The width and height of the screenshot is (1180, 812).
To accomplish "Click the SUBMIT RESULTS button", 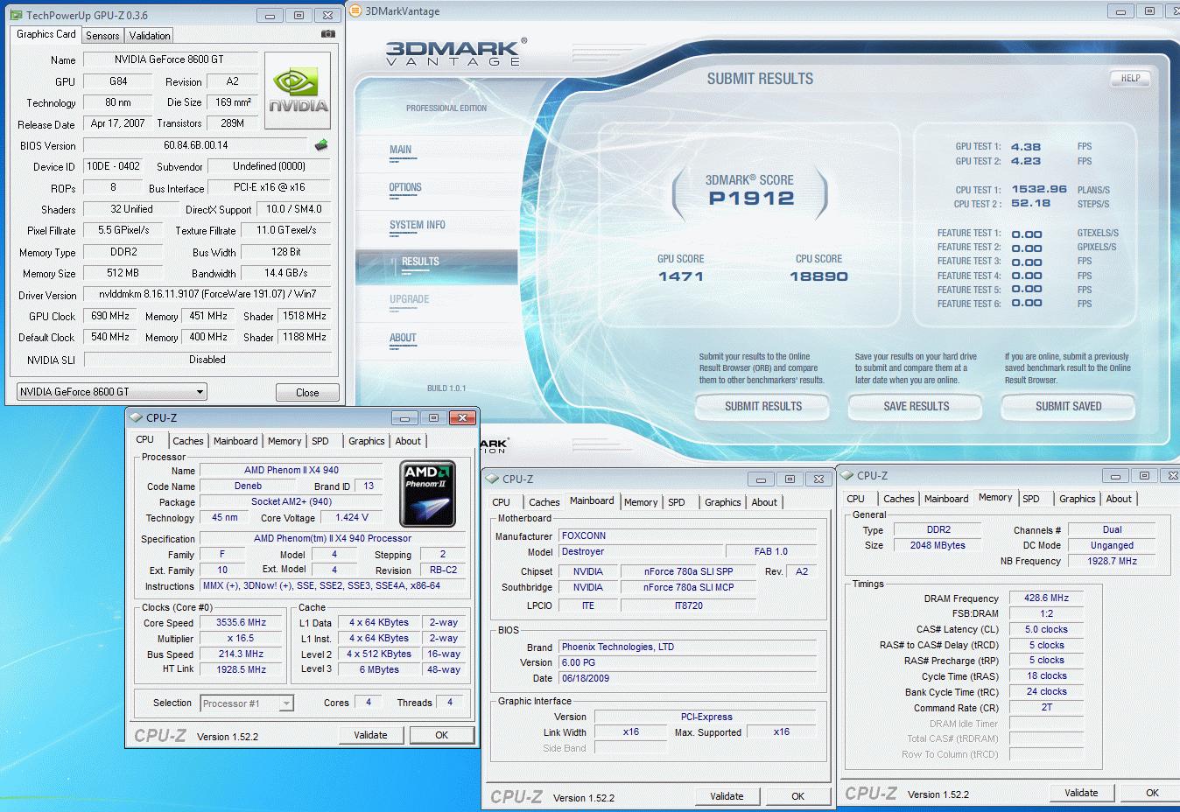I will pyautogui.click(x=763, y=406).
